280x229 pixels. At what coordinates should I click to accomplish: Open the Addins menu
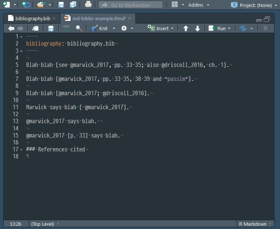pyautogui.click(x=198, y=5)
